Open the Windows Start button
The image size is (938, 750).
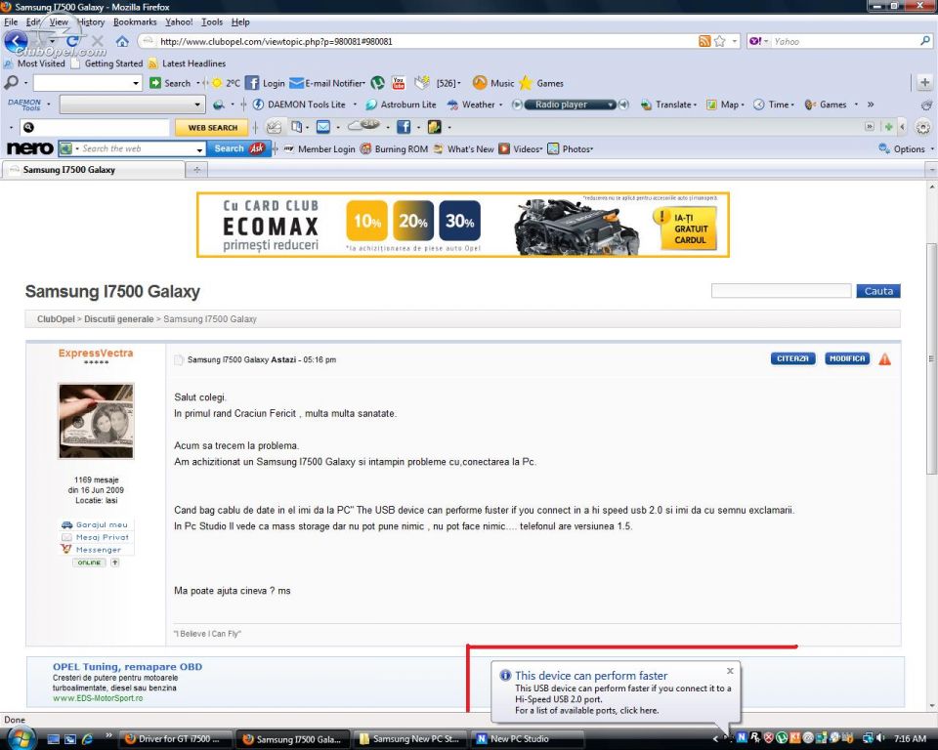tap(21, 738)
